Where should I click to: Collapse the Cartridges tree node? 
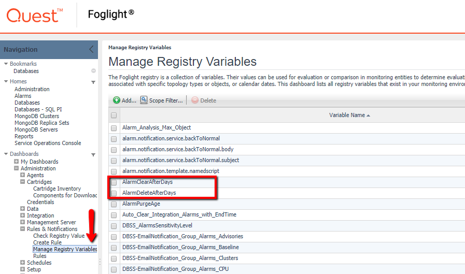(x=22, y=182)
